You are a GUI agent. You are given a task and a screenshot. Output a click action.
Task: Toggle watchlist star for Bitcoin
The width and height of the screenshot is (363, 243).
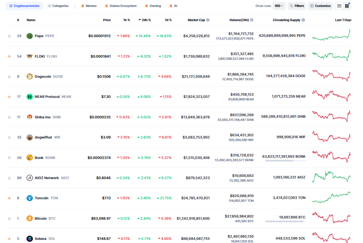pyautogui.click(x=9, y=219)
